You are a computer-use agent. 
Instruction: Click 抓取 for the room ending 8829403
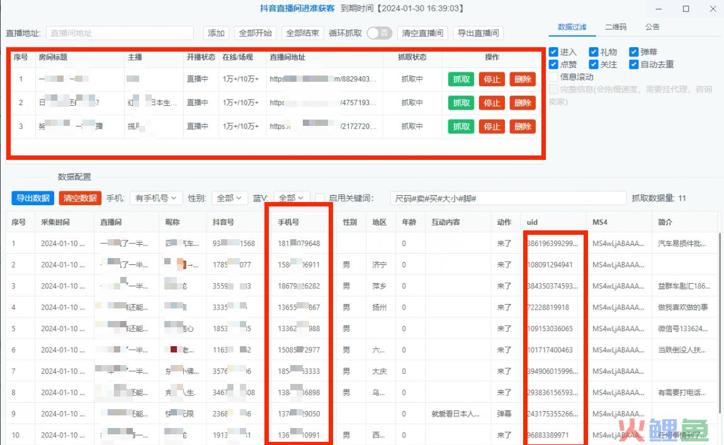pyautogui.click(x=461, y=79)
